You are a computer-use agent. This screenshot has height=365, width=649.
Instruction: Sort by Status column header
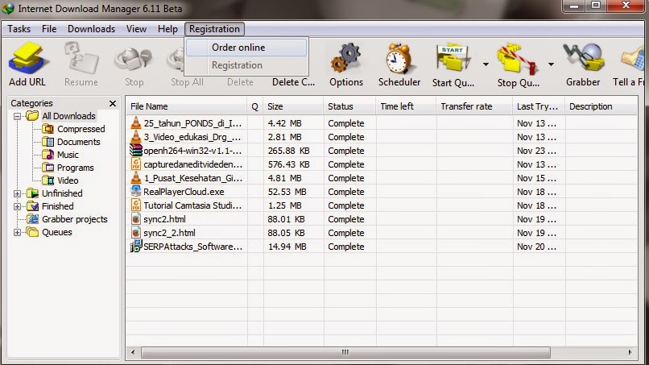(x=349, y=106)
